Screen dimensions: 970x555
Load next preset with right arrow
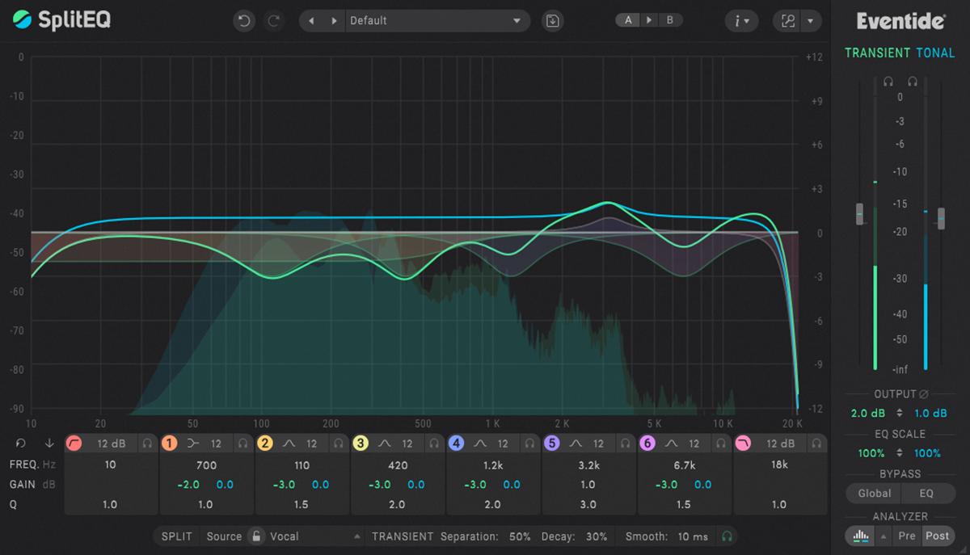334,21
